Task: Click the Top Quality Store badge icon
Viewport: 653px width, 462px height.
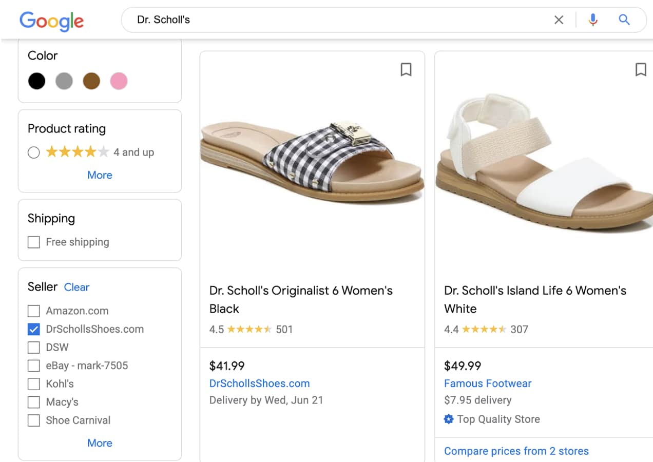Action: point(449,419)
